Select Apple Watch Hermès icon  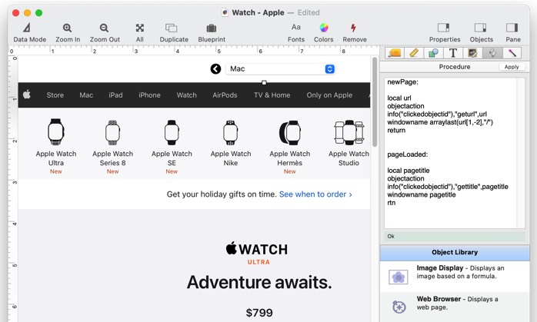[x=290, y=132]
